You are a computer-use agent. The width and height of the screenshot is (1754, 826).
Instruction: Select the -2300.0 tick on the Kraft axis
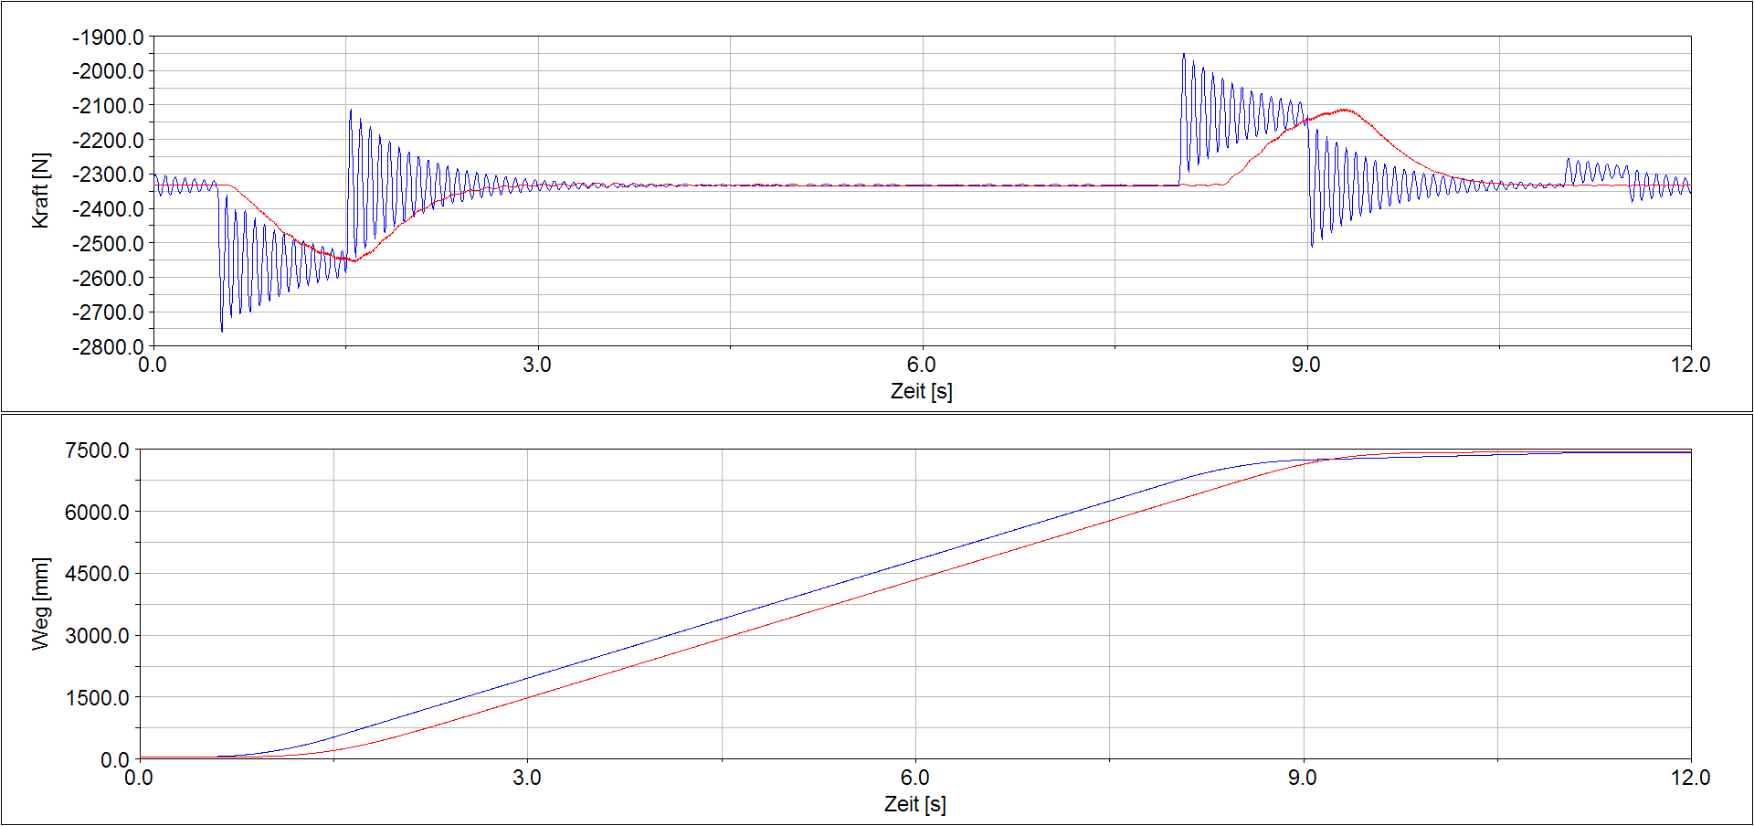108,175
